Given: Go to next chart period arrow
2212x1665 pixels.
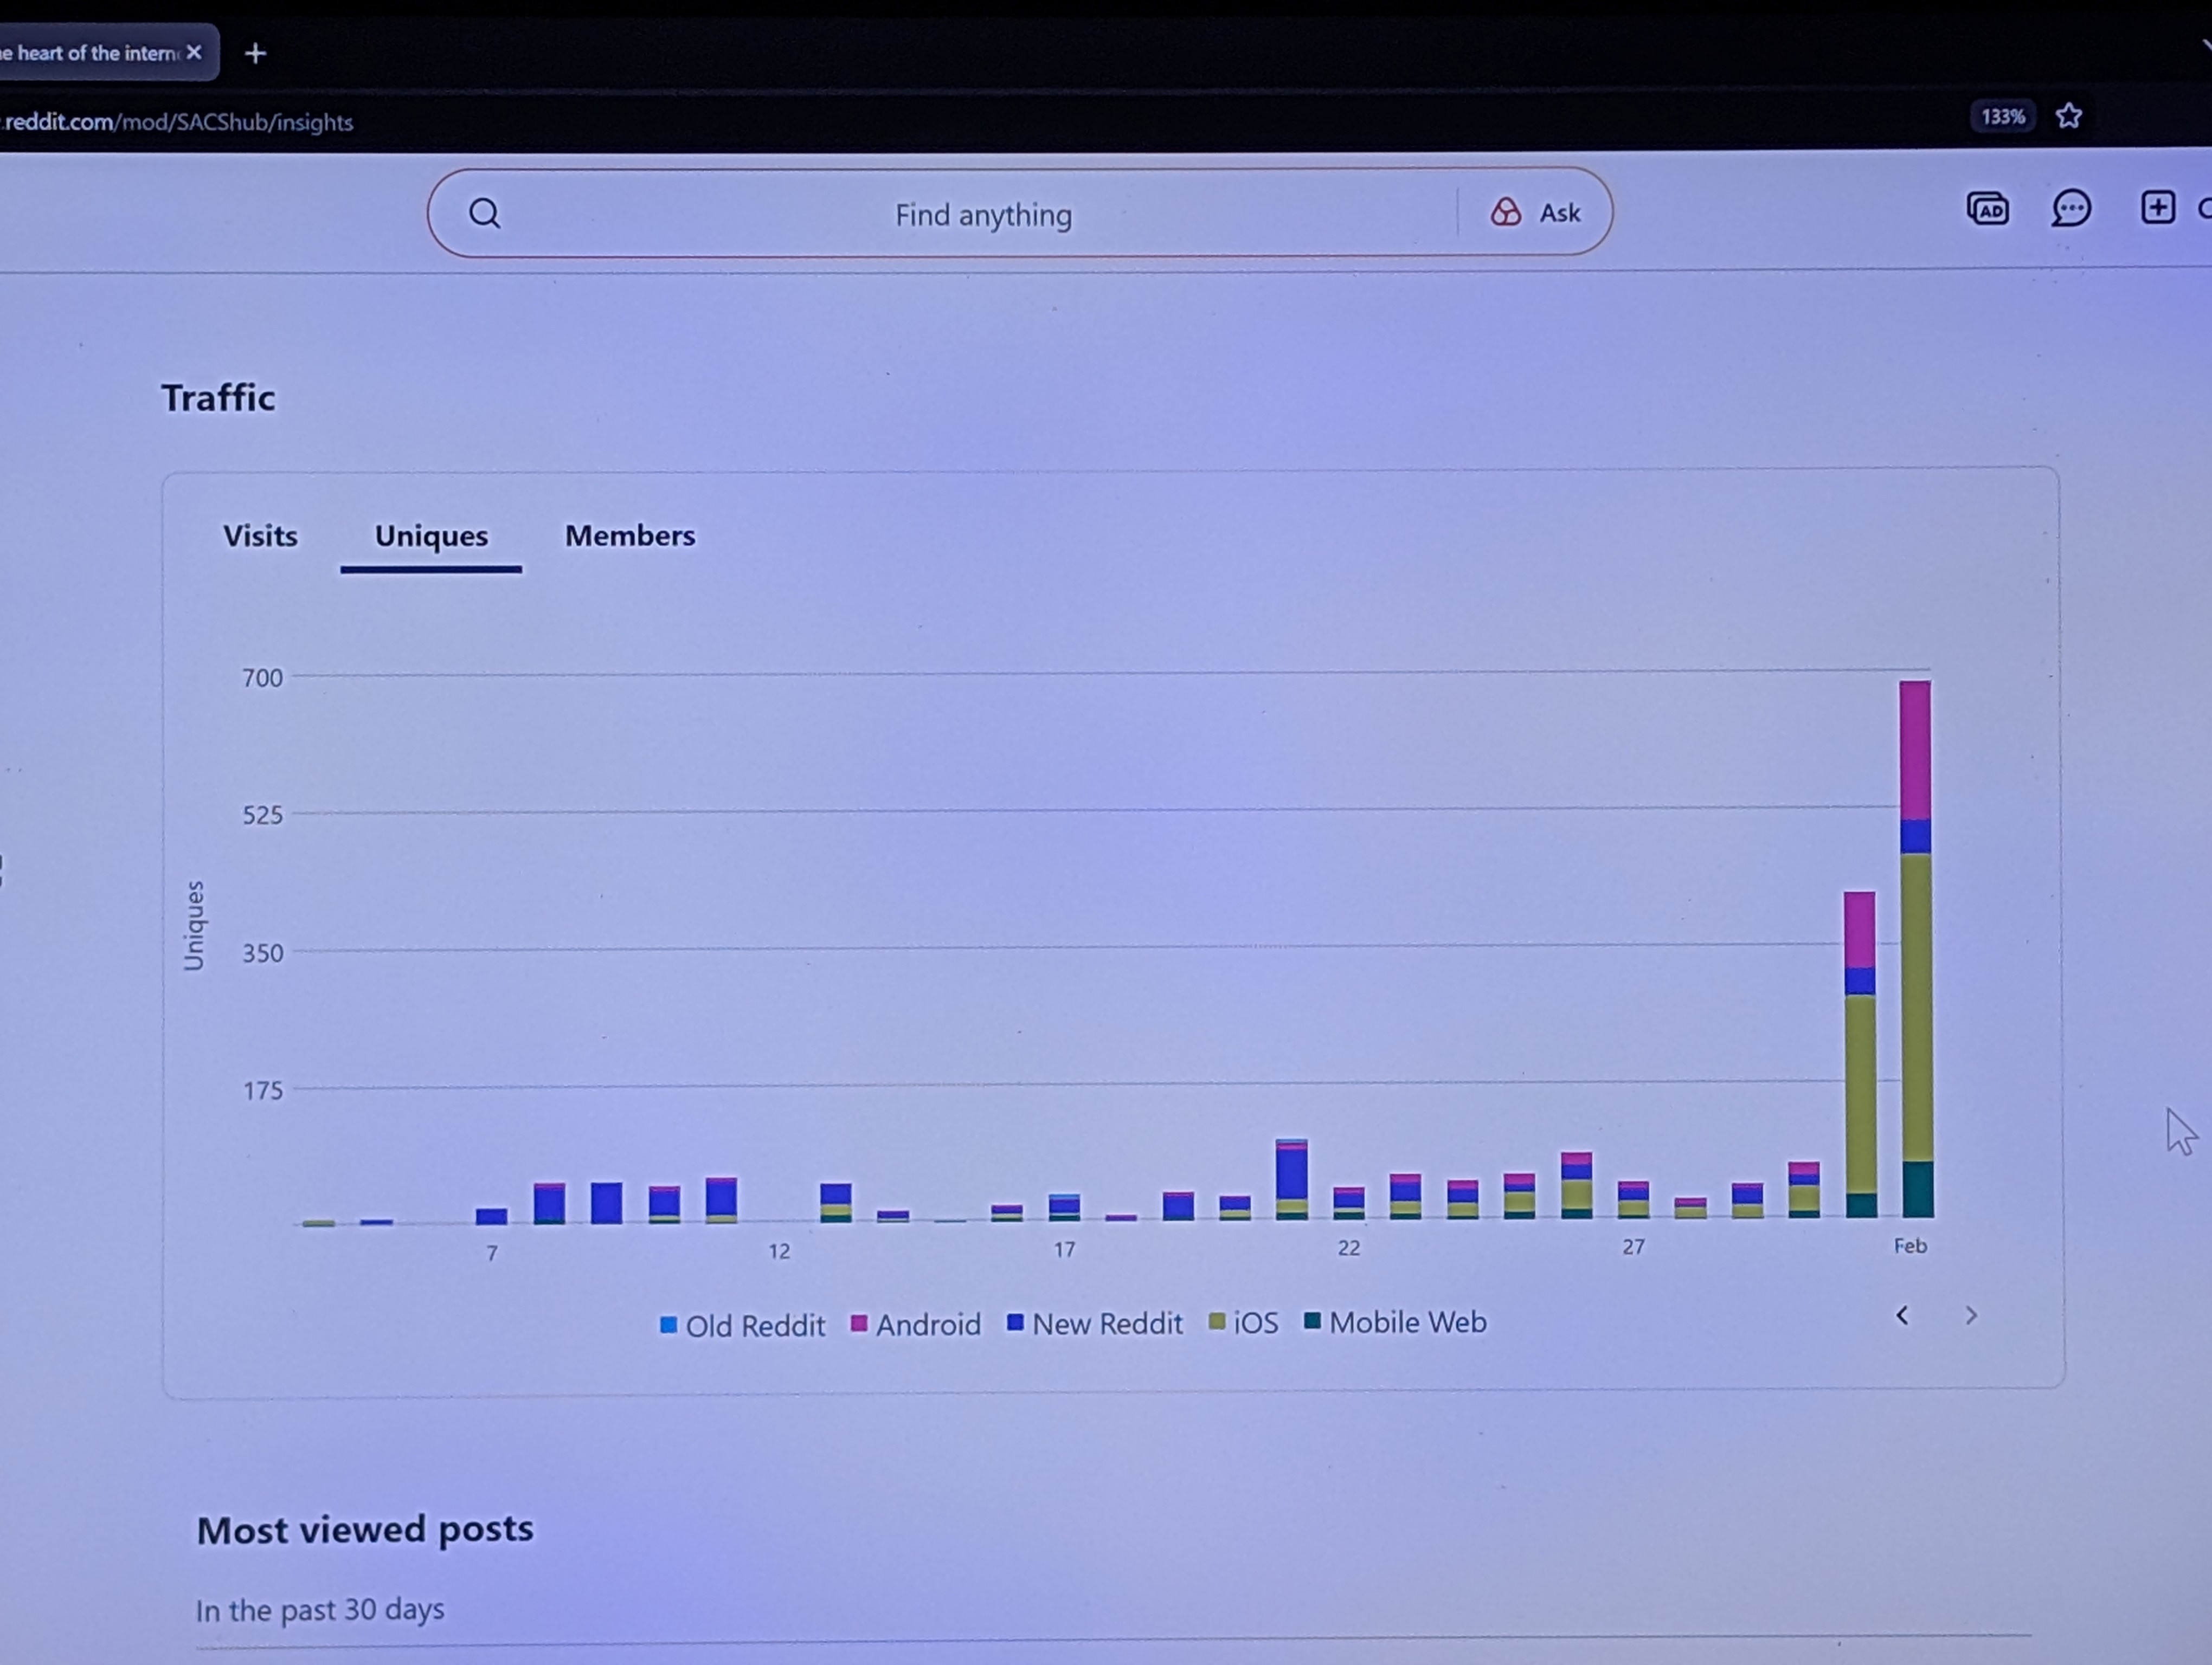Looking at the screenshot, I should pos(1971,1315).
